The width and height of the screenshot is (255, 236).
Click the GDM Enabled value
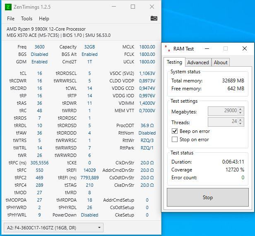(39, 62)
